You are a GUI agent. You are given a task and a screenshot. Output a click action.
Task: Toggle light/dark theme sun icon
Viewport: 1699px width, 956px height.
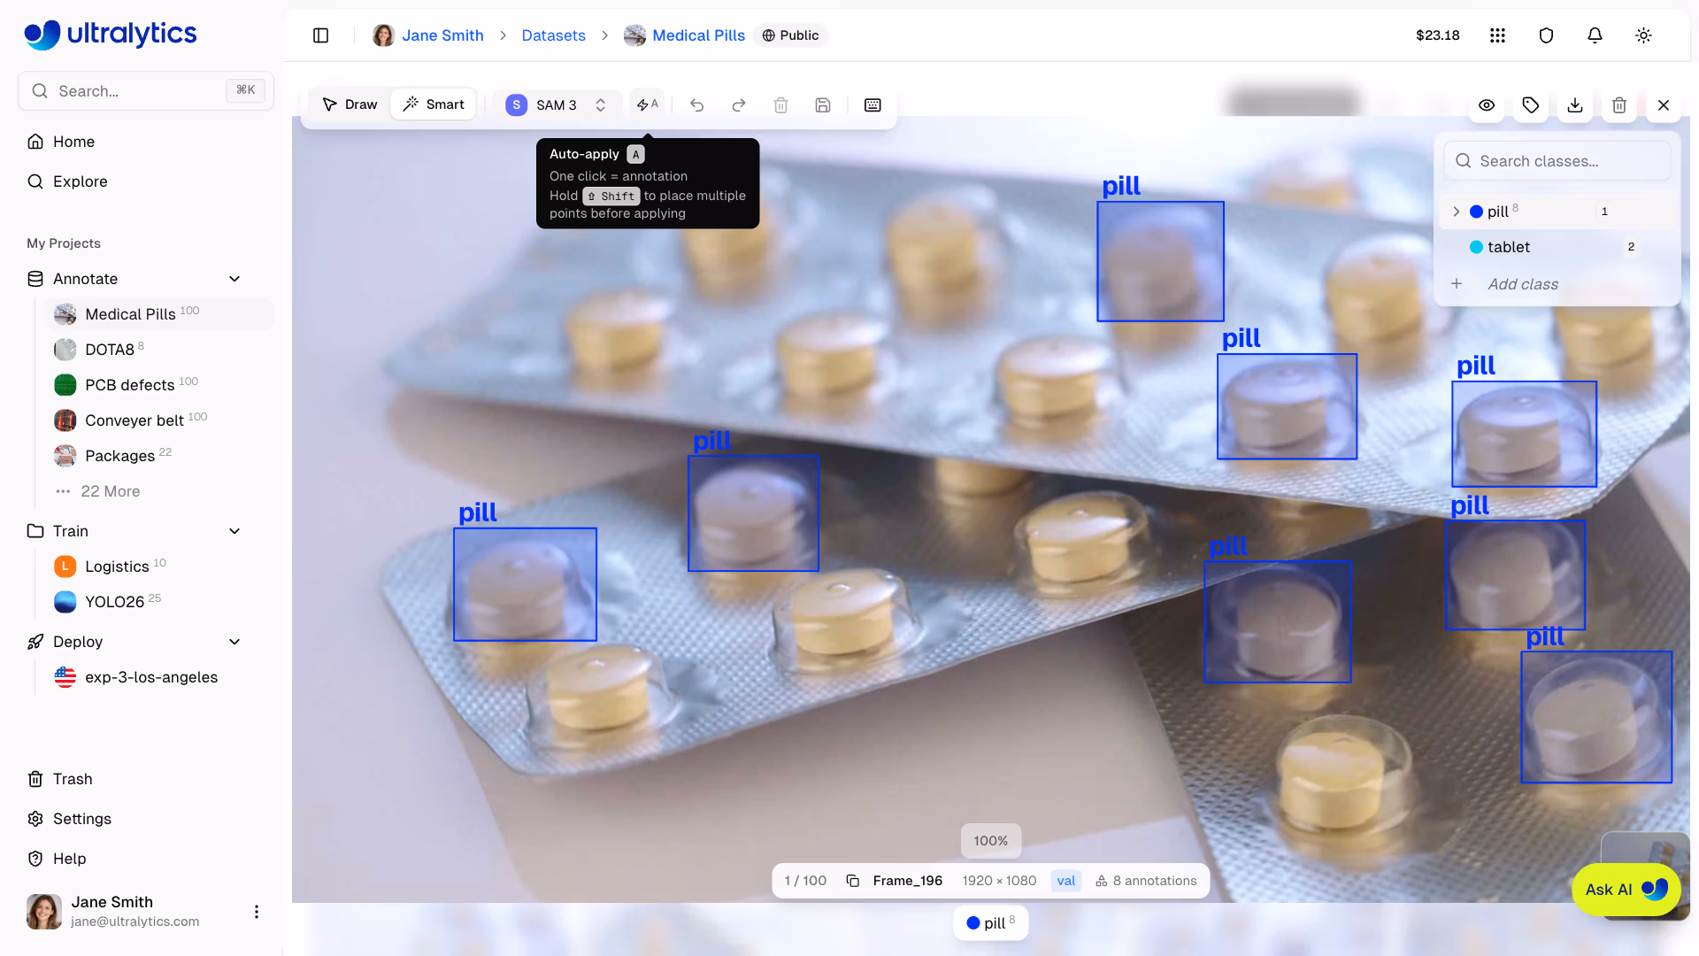1643,35
